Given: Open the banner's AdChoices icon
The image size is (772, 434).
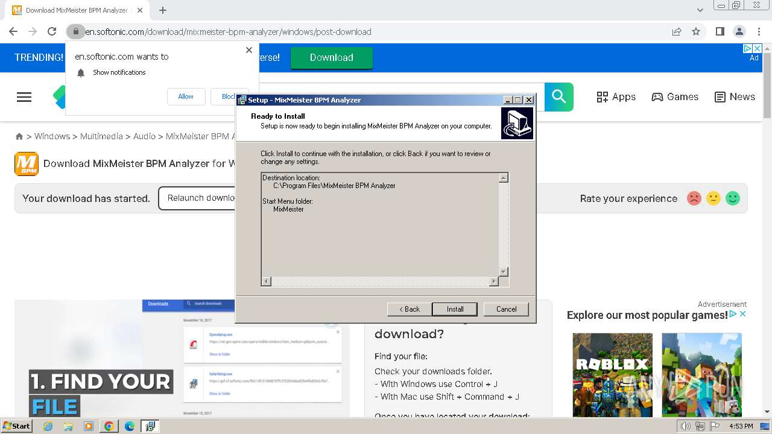Looking at the screenshot, I should 748,48.
